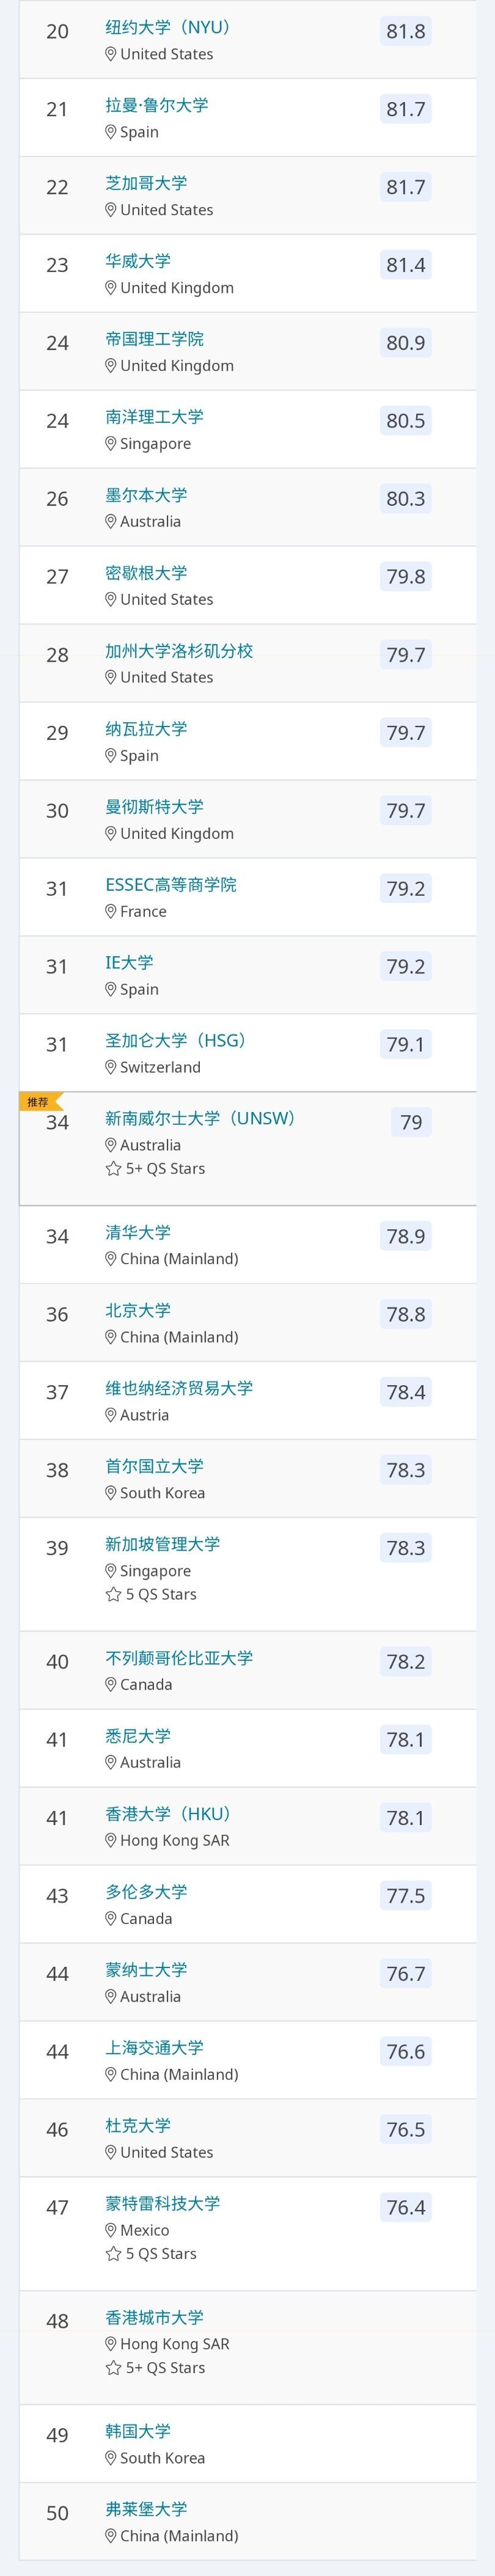Image resolution: width=495 pixels, height=2576 pixels.
Task: Click the "5+ QS Stars" label under 香港城市大学
Action: 165,2367
